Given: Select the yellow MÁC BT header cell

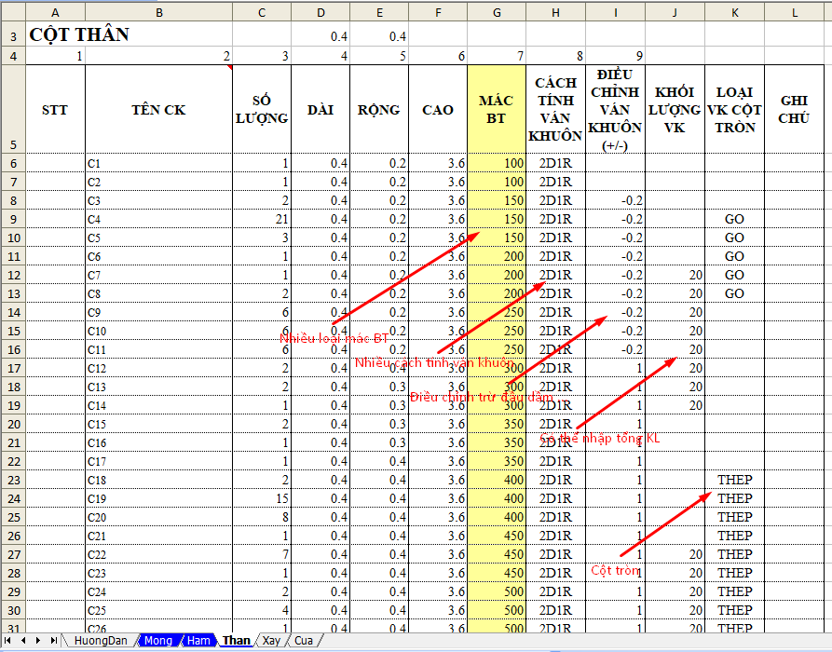Looking at the screenshot, I should click(496, 109).
